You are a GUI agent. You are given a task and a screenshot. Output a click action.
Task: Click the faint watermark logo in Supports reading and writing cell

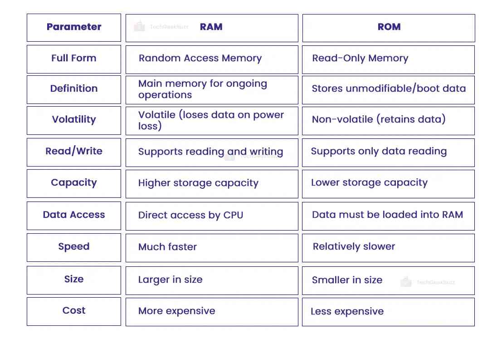(230, 156)
